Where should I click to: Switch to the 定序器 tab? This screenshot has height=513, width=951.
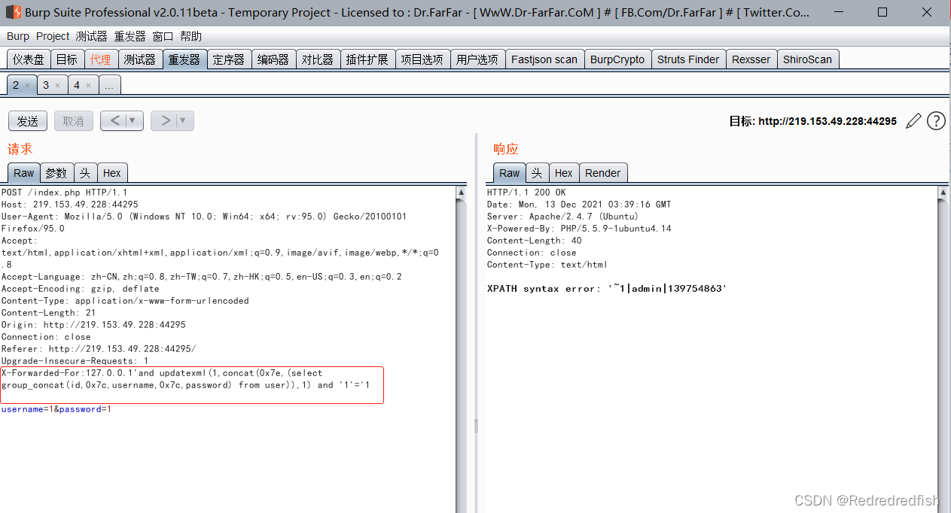(x=229, y=59)
